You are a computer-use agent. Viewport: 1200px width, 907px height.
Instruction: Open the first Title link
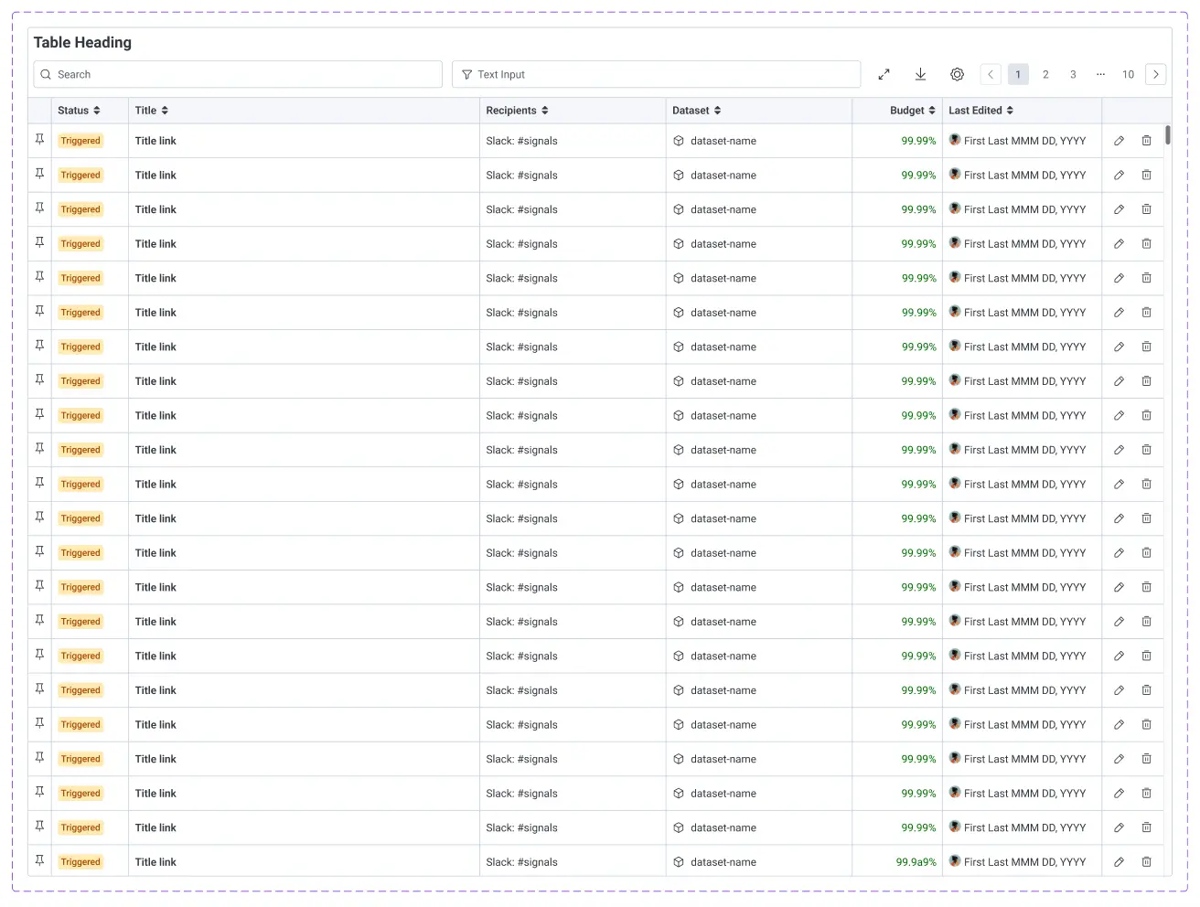pos(155,140)
